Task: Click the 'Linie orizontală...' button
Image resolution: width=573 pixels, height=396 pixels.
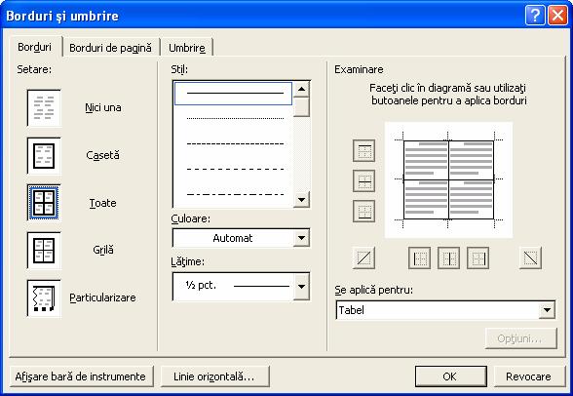Action: (214, 376)
